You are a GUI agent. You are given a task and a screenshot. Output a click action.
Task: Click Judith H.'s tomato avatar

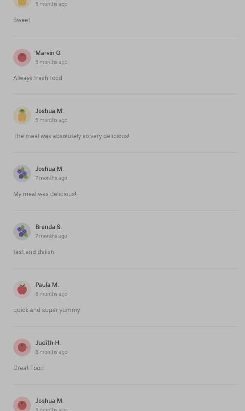[x=22, y=347]
